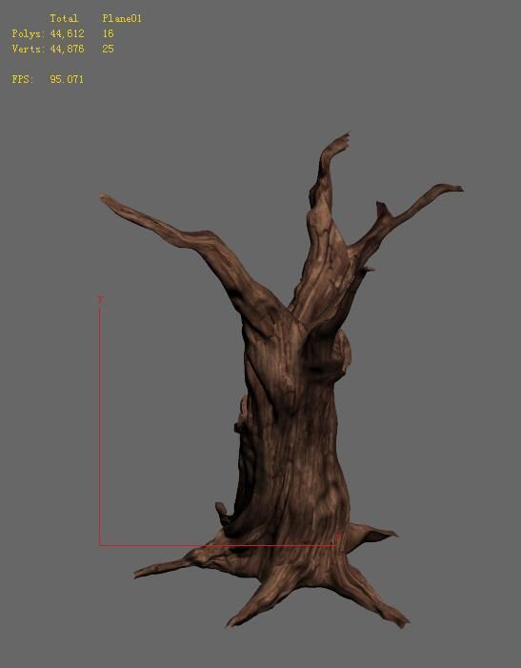Click the 'Plane01' object name label
The width and height of the screenshot is (521, 668).
(122, 18)
